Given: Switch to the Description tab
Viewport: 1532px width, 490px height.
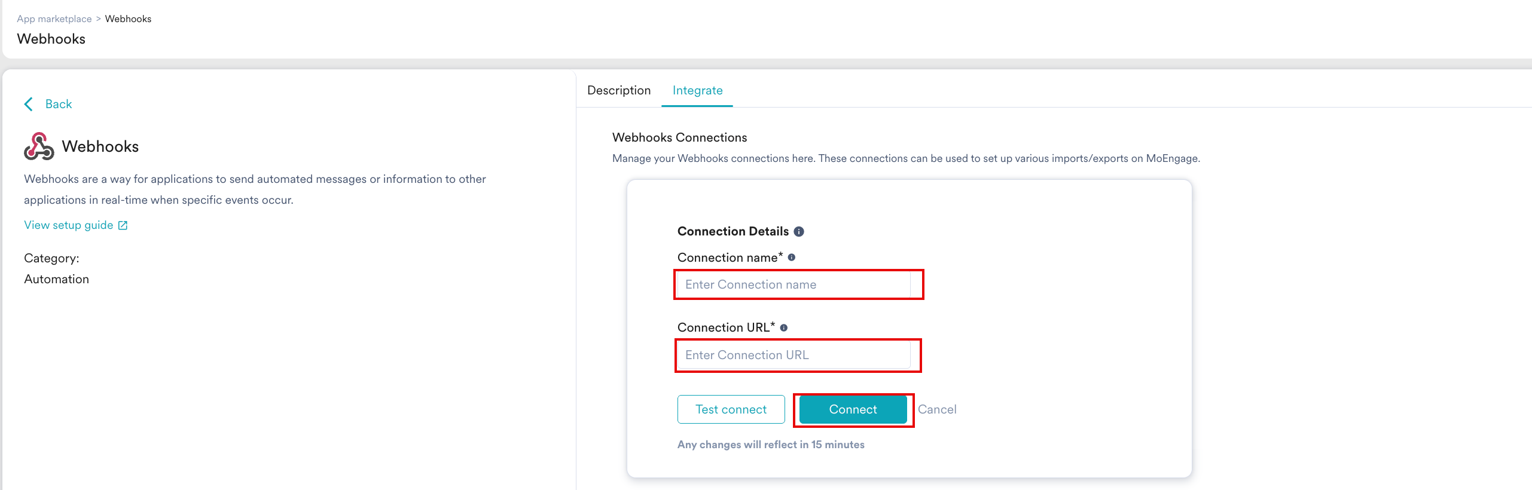Looking at the screenshot, I should point(618,90).
